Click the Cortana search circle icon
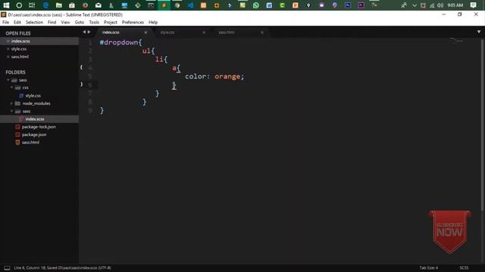Viewport: 485px width, 272px height. click(x=19, y=5)
